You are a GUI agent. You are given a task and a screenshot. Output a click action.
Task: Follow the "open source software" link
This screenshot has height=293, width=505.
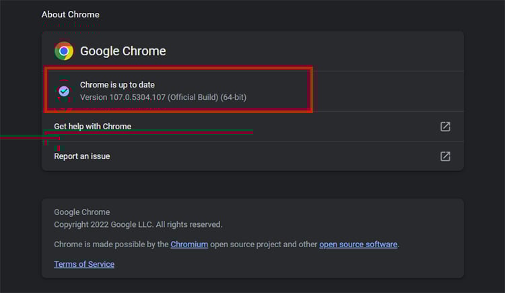tap(358, 245)
